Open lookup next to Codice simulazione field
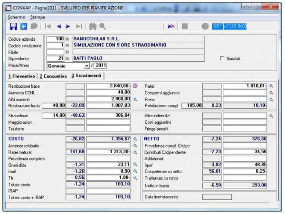285x214 pixels. (x=67, y=46)
